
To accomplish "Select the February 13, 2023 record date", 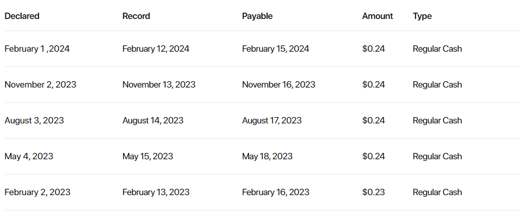I will pyautogui.click(x=156, y=192).
